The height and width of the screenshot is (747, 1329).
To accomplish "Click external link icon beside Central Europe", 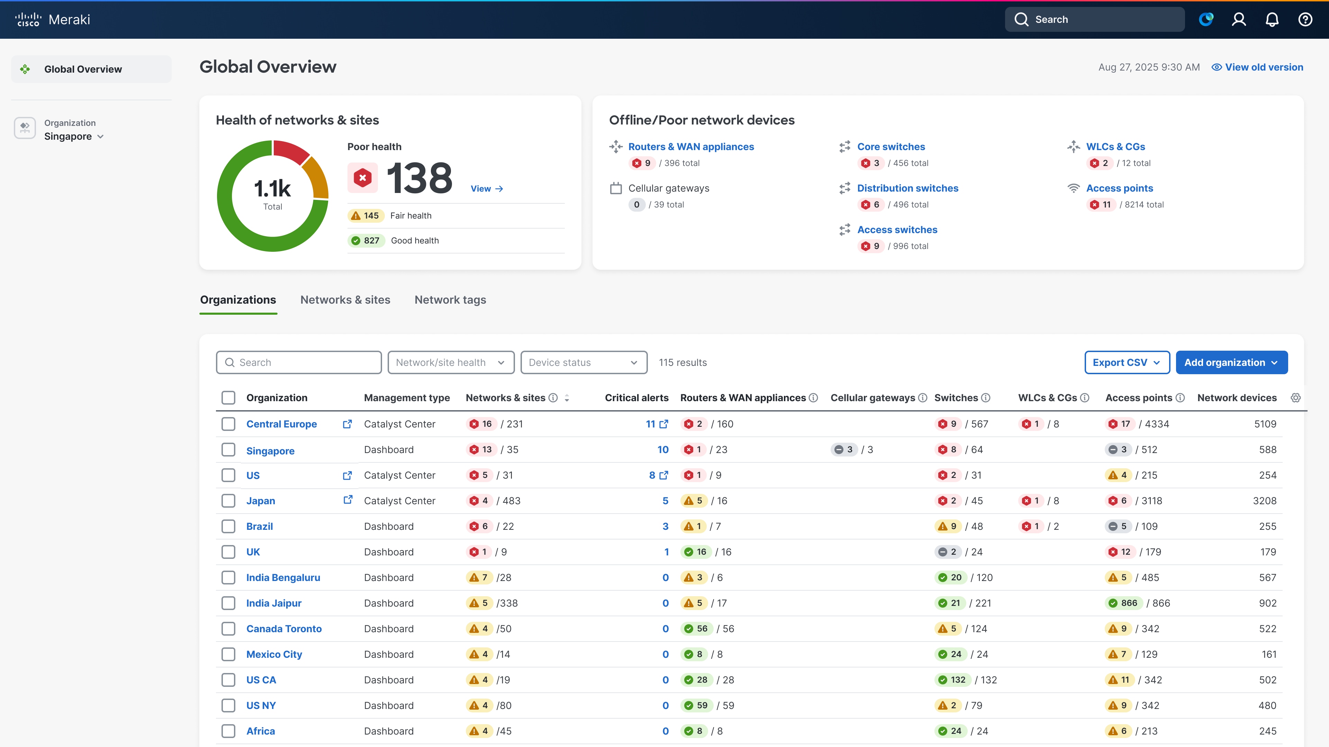I will [347, 424].
